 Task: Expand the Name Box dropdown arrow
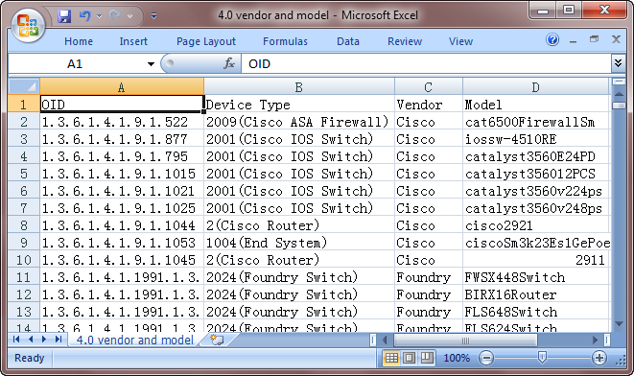(151, 64)
